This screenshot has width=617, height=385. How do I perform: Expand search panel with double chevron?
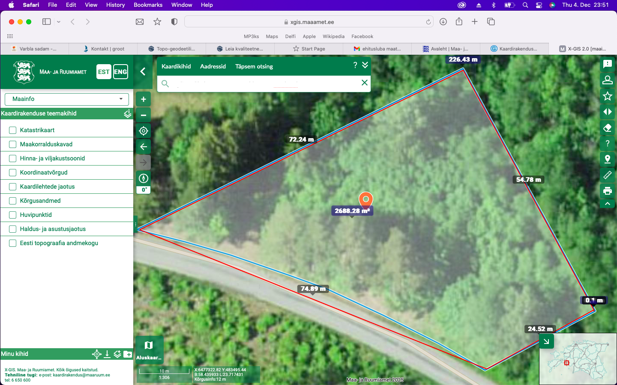point(365,65)
